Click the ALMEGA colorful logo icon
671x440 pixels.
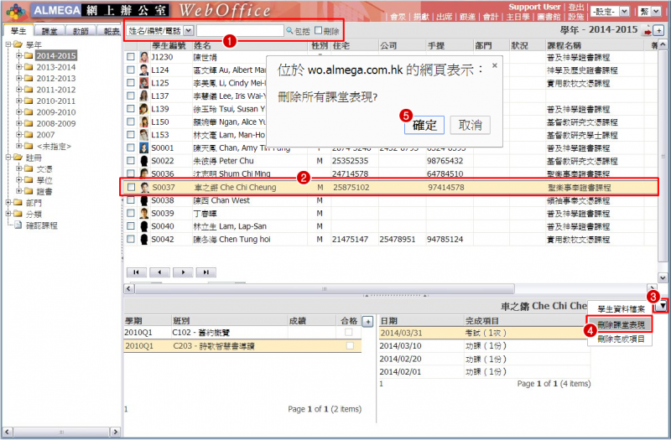pos(16,12)
